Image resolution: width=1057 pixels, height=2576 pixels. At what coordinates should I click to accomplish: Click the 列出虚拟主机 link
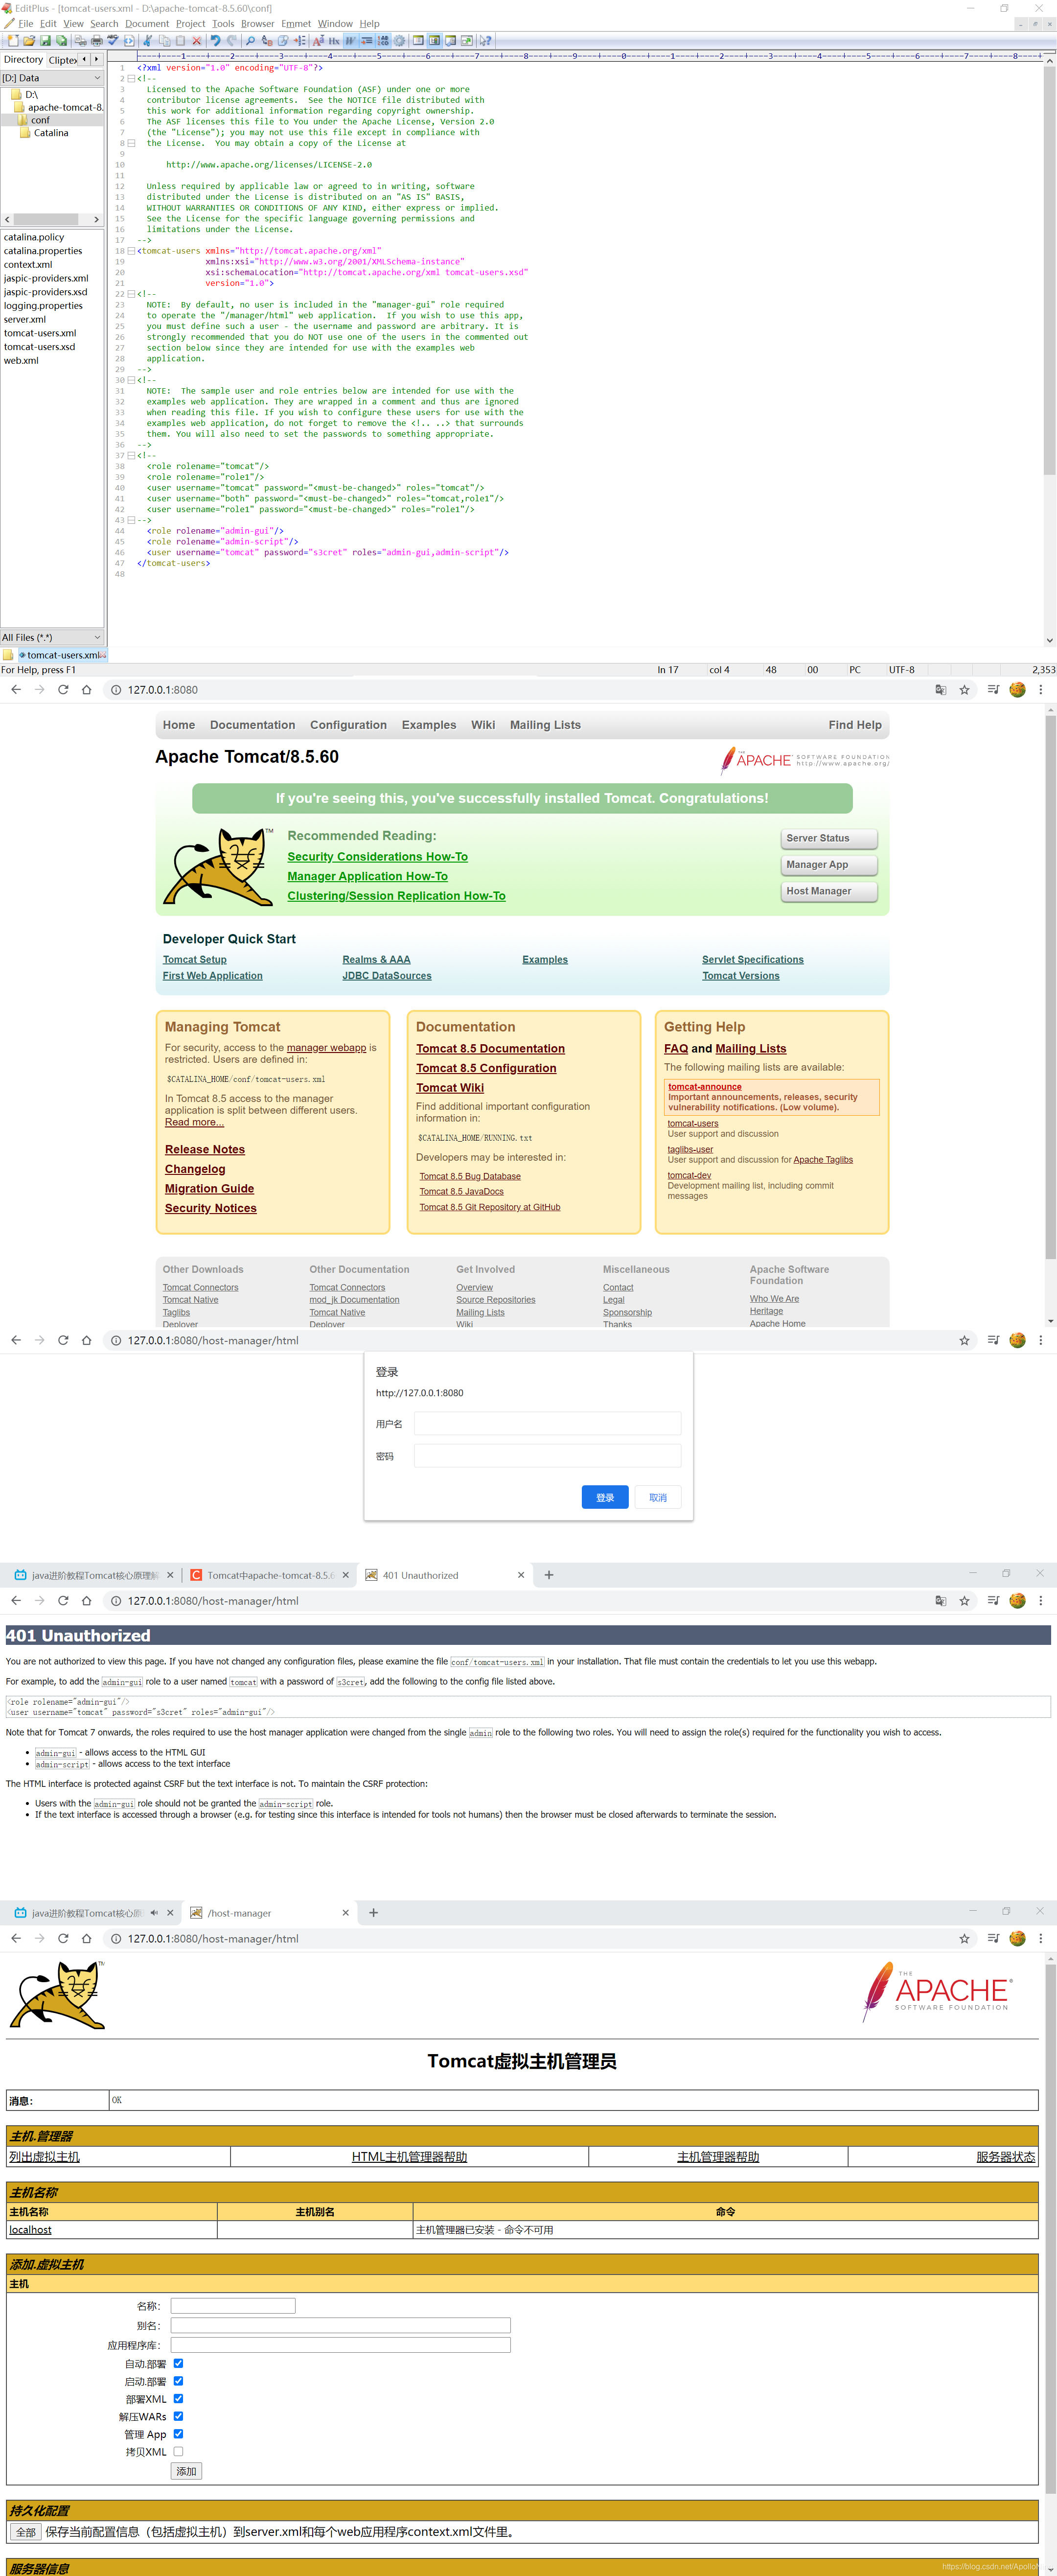tap(44, 2157)
